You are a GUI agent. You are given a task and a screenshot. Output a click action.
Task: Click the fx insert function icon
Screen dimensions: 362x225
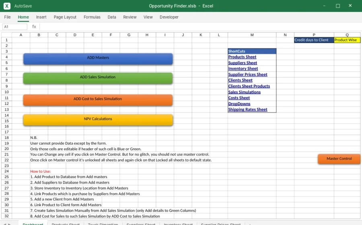click(x=34, y=27)
